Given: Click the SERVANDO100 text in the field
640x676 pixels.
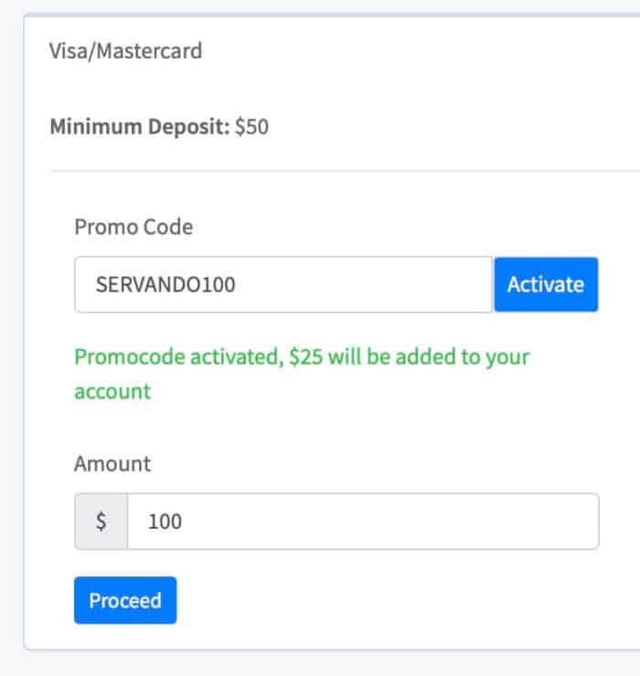Looking at the screenshot, I should [x=165, y=284].
